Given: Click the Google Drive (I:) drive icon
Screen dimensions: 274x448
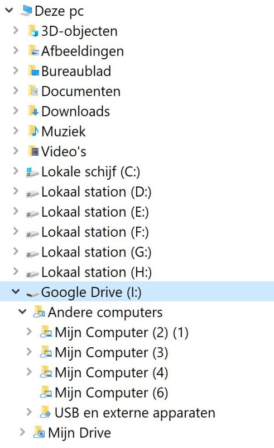Looking at the screenshot, I should (32, 293).
